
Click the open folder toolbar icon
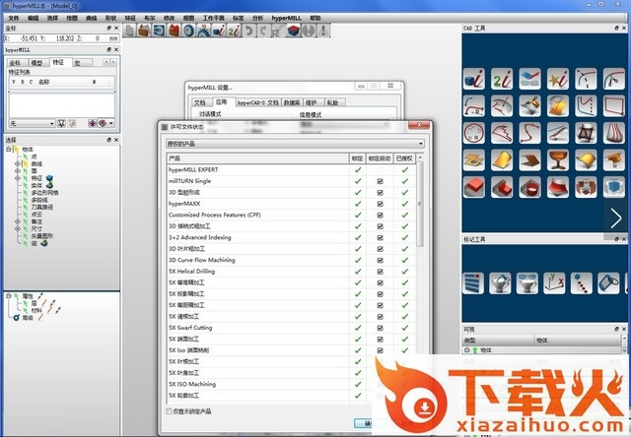[144, 31]
